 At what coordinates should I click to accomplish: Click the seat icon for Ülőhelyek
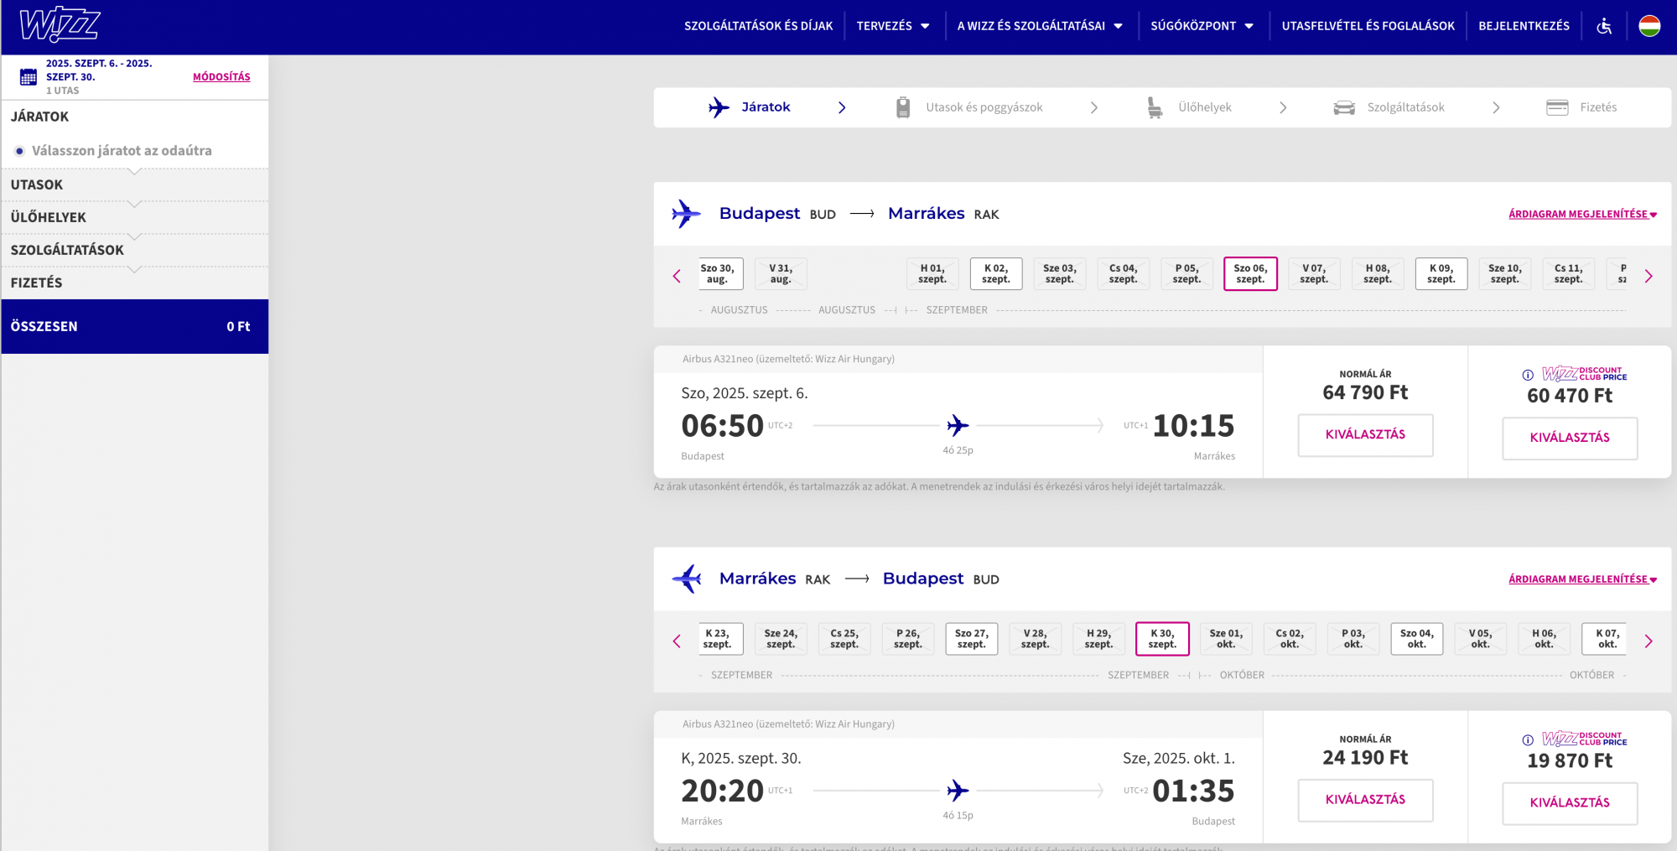tap(1155, 107)
